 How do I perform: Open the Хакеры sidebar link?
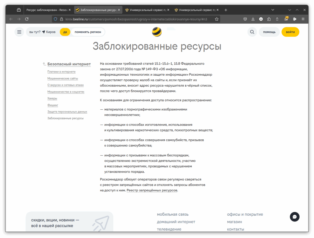[x=52, y=98]
